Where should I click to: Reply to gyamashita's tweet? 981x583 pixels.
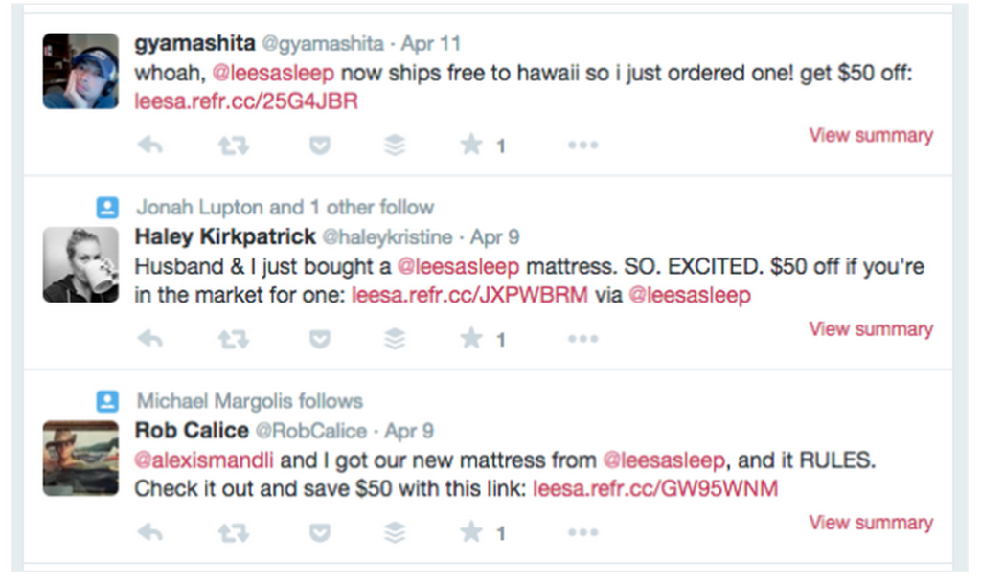click(x=149, y=146)
